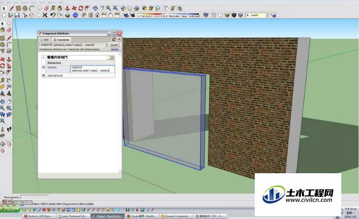Select the Rectangle tool in top toolbar

click(18, 8)
